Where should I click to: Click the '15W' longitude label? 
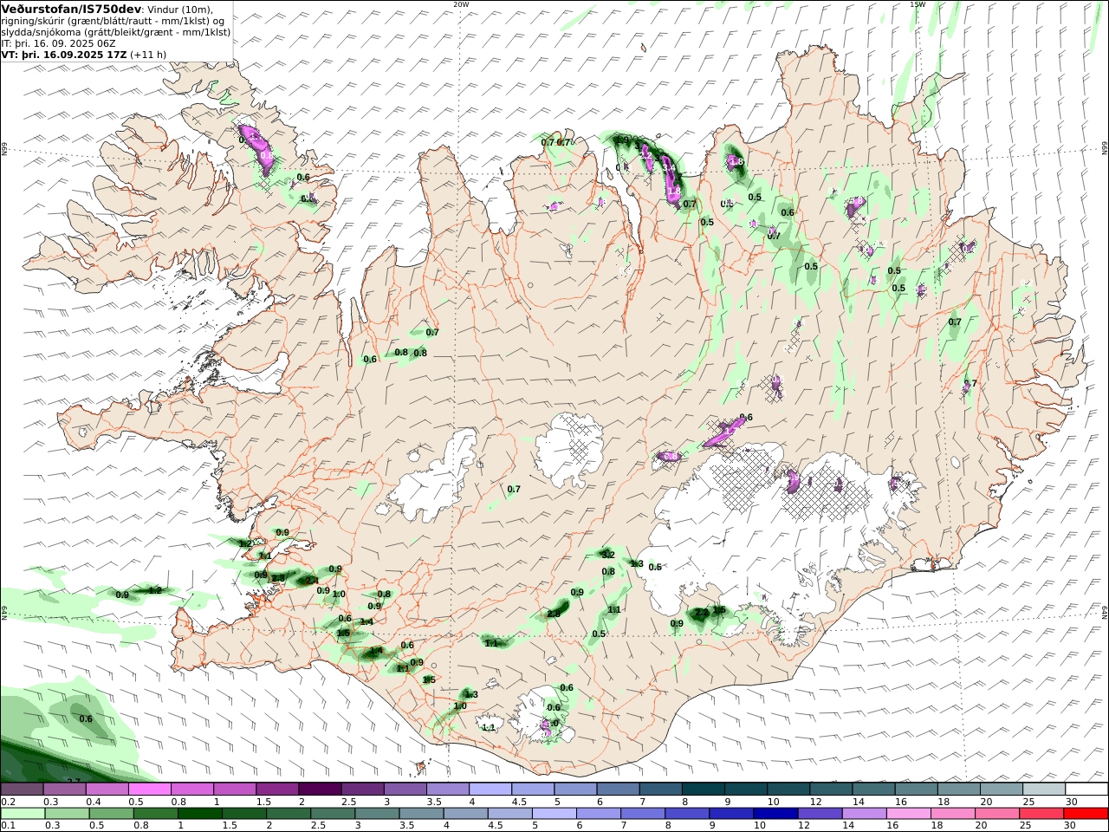click(917, 4)
